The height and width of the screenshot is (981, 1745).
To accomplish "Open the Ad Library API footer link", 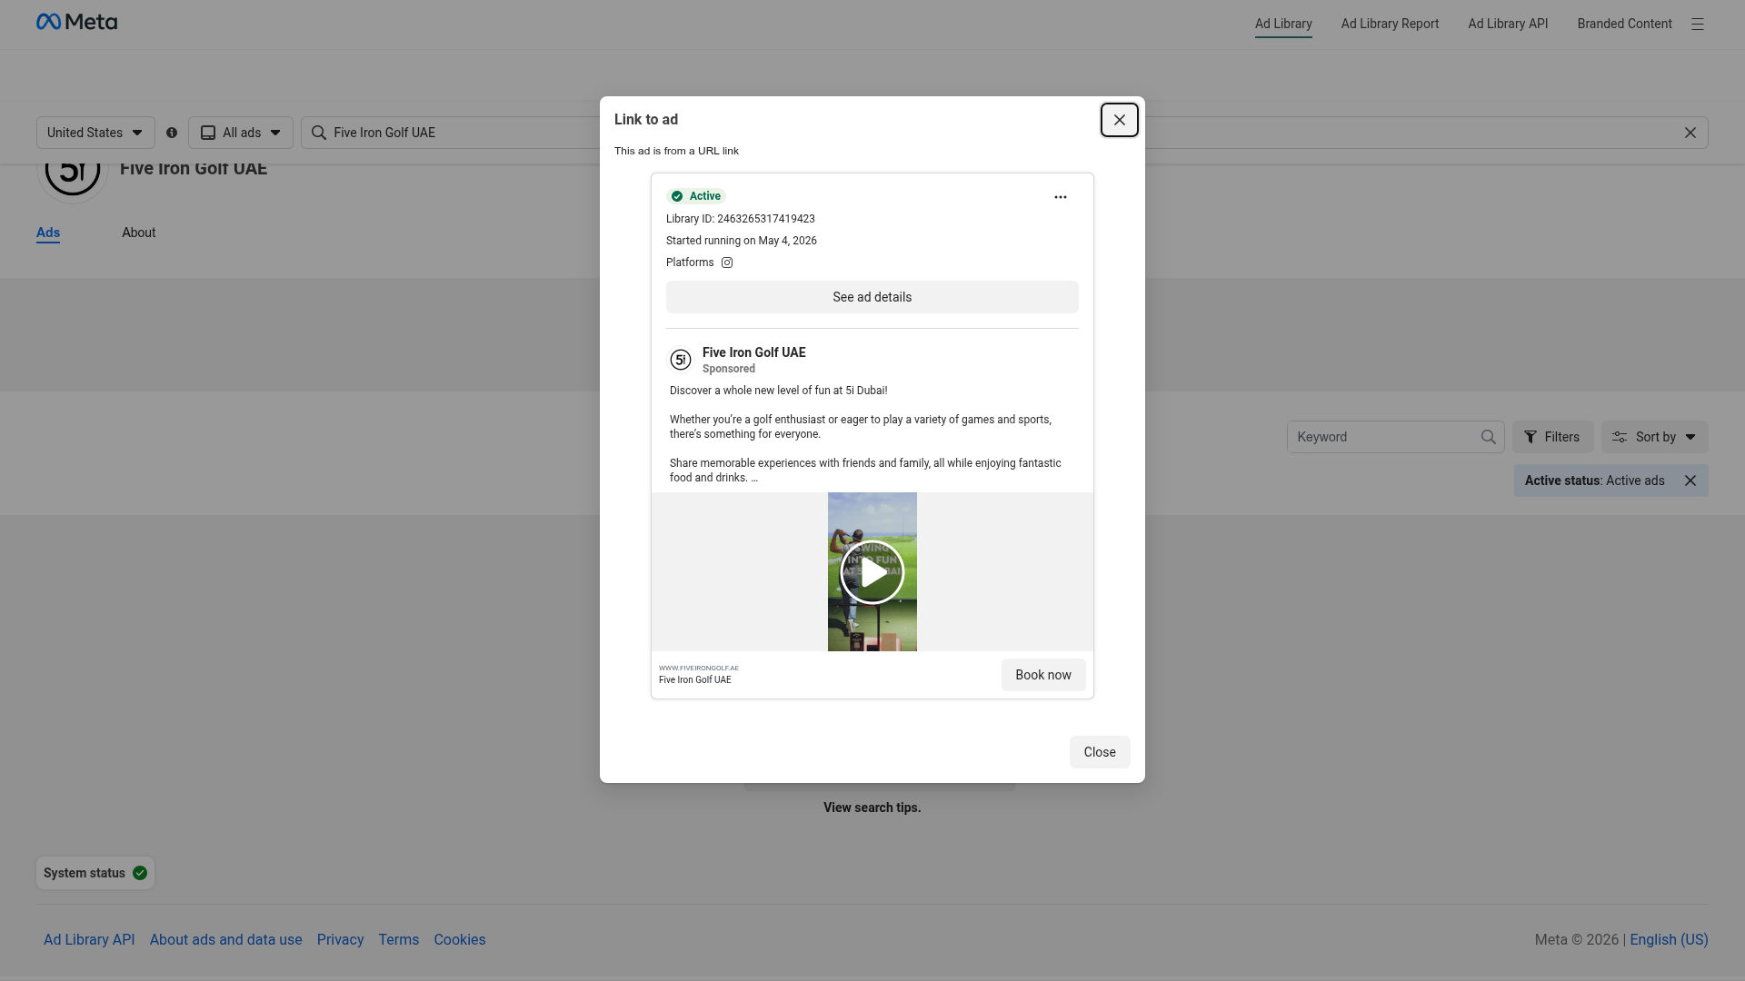I will pyautogui.click(x=89, y=940).
